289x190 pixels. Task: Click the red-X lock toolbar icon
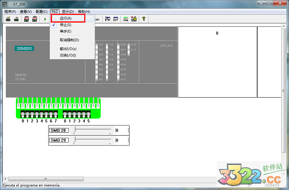click(x=134, y=19)
